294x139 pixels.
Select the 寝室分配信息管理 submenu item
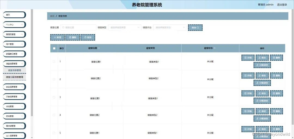14,77
